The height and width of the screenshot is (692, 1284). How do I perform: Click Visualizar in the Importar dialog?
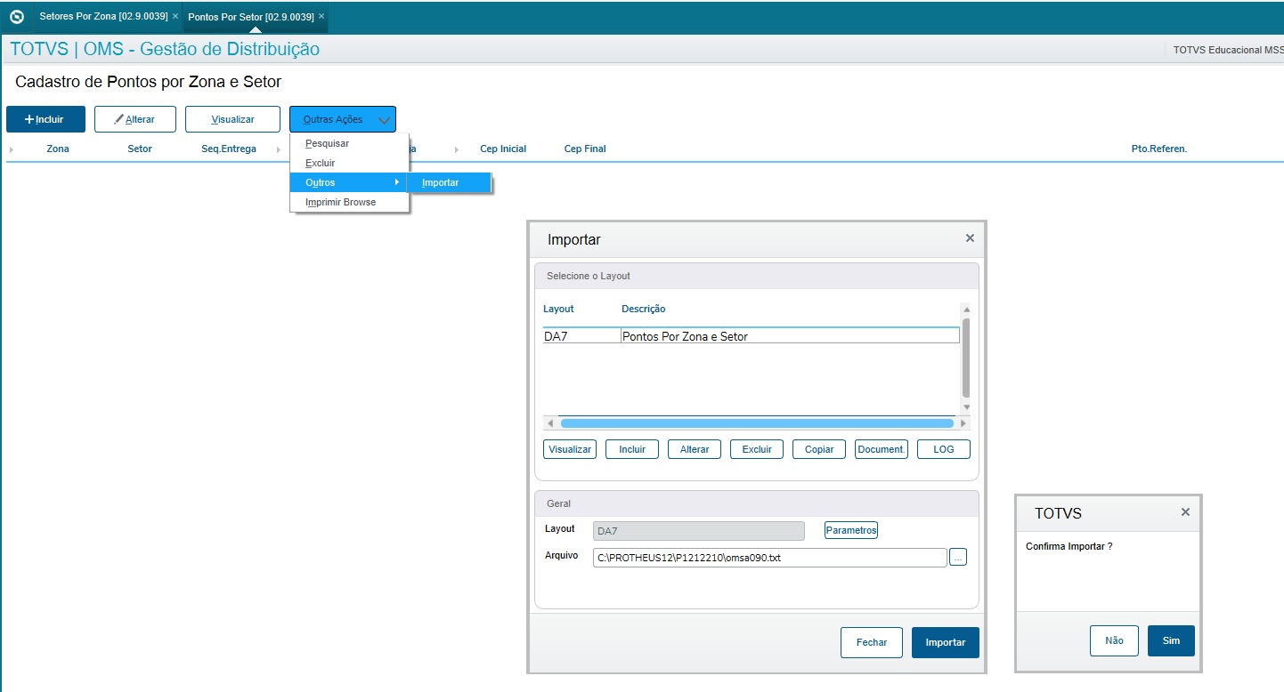point(570,449)
